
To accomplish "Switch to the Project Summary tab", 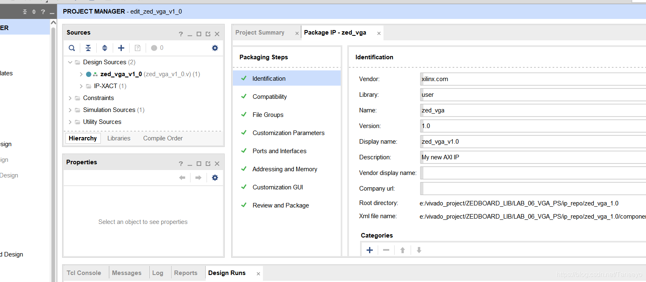I will pyautogui.click(x=260, y=33).
